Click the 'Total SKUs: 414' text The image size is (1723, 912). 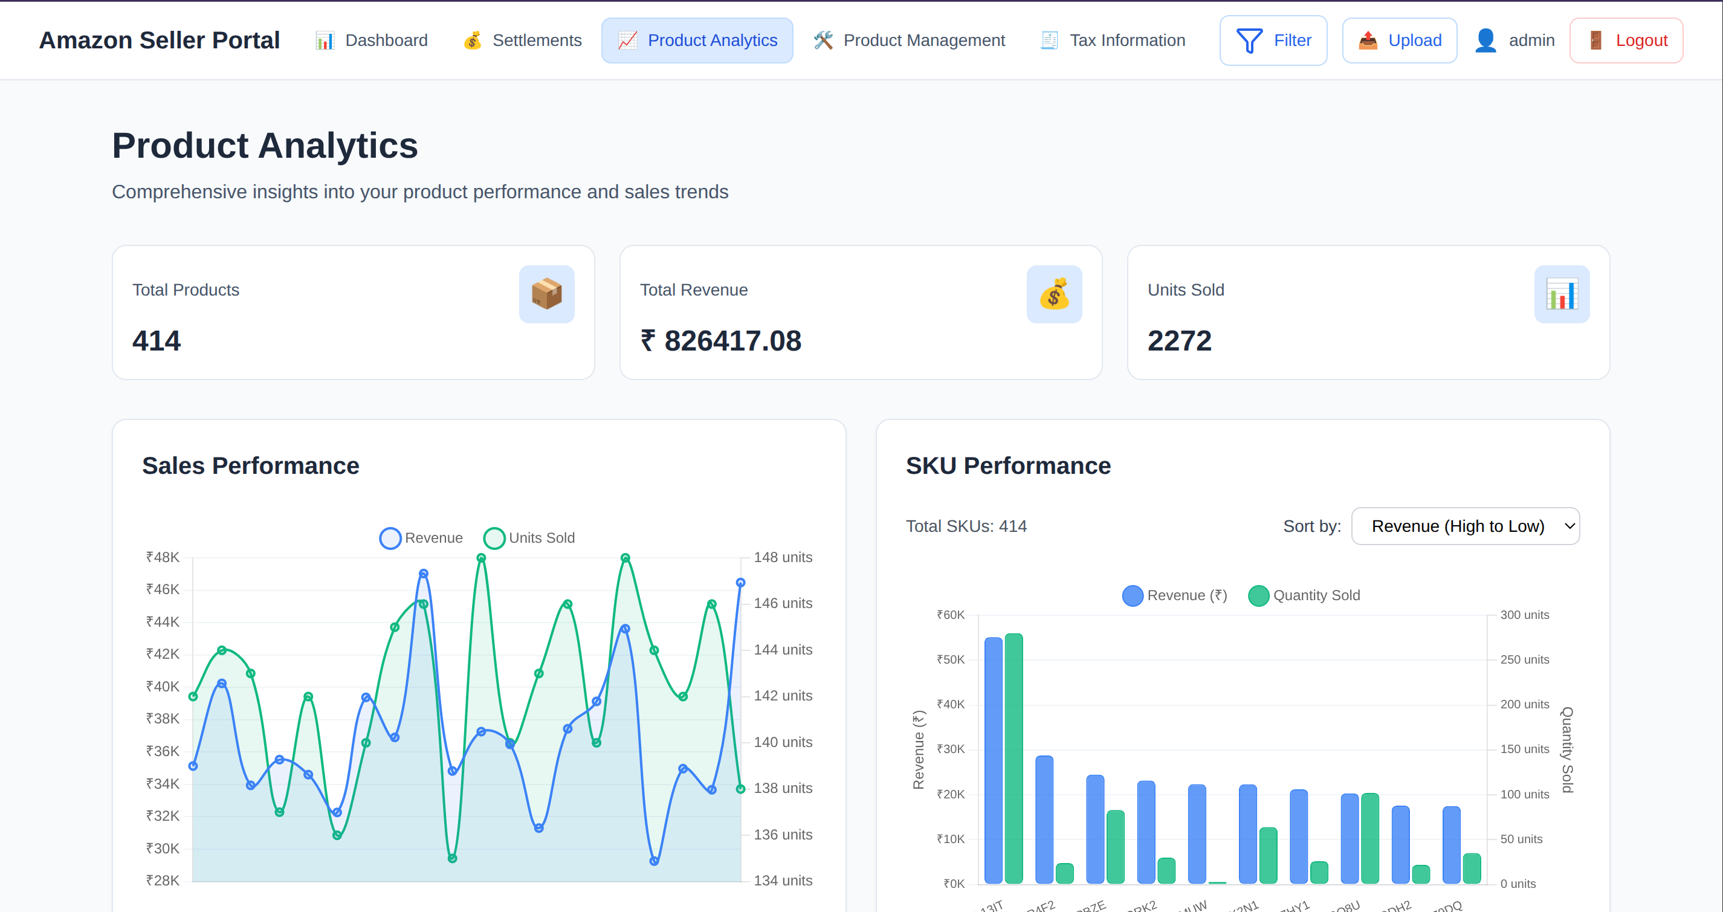[x=966, y=526]
